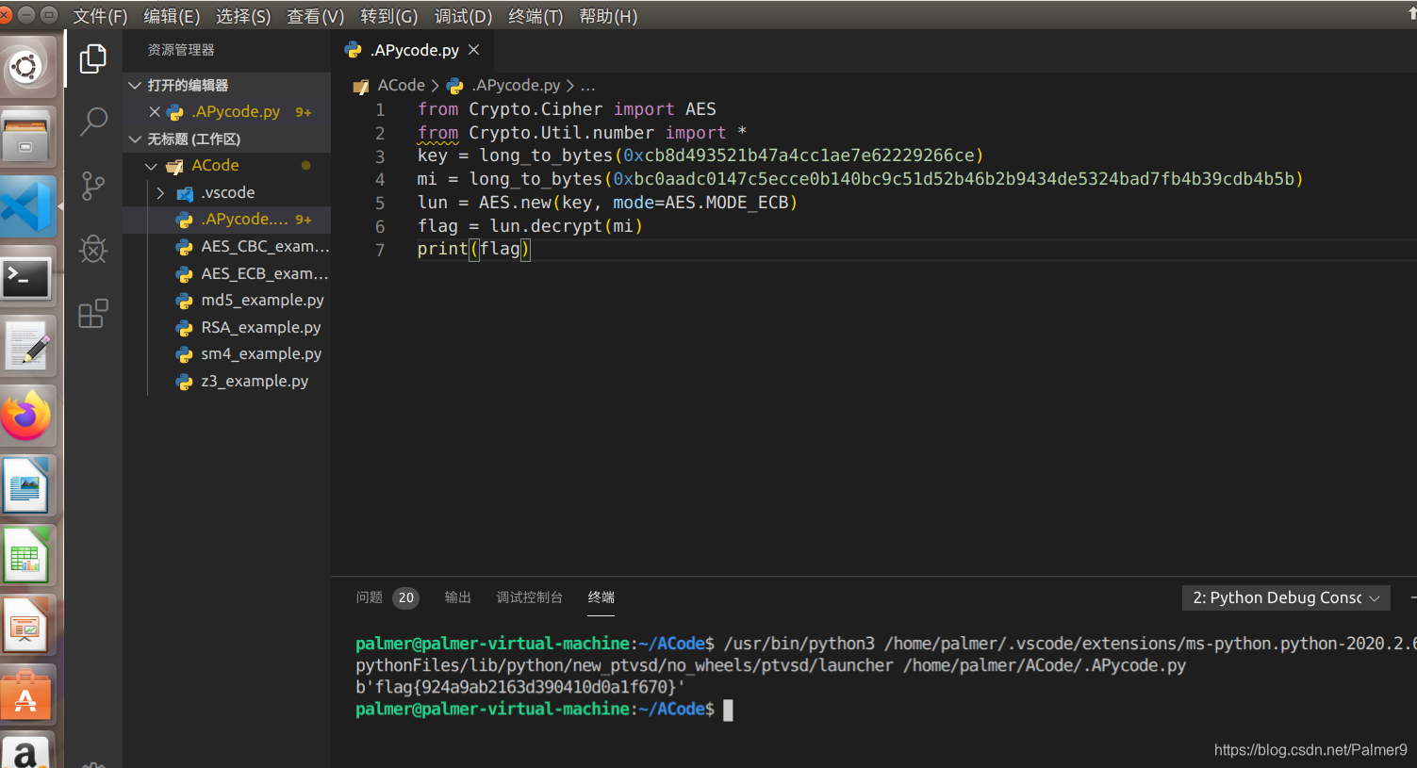Expand the .vscode folder
1417x768 pixels.
[x=161, y=192]
